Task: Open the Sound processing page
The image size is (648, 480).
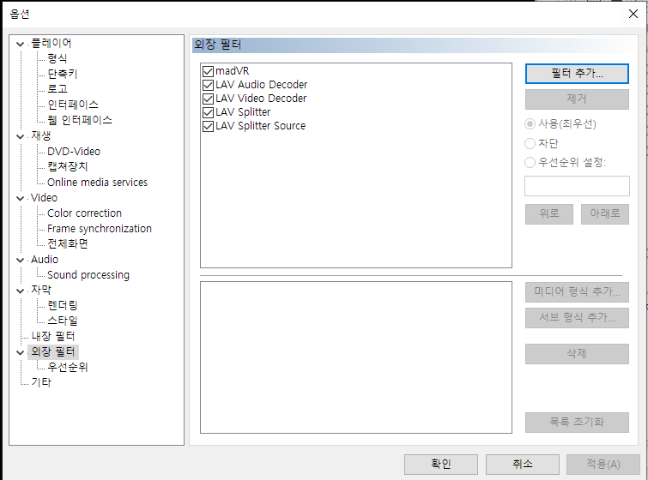Action: [88, 275]
